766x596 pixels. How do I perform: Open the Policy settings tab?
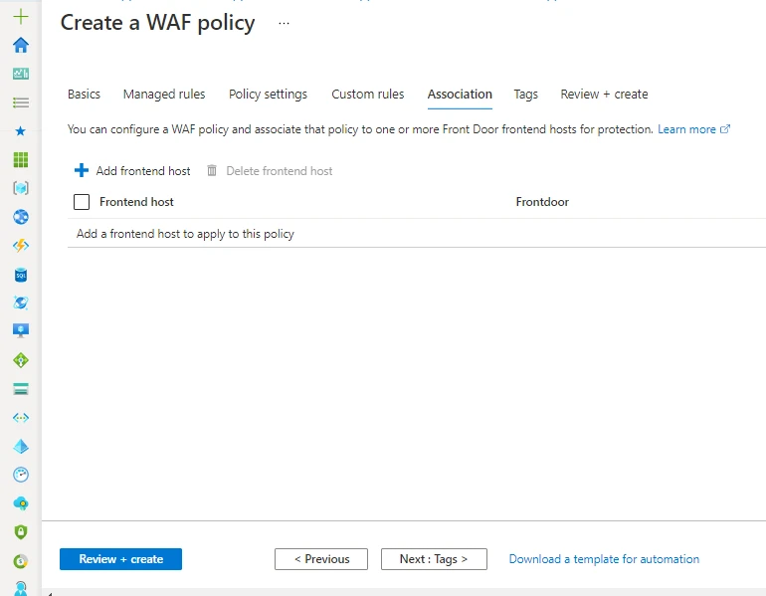tap(268, 95)
